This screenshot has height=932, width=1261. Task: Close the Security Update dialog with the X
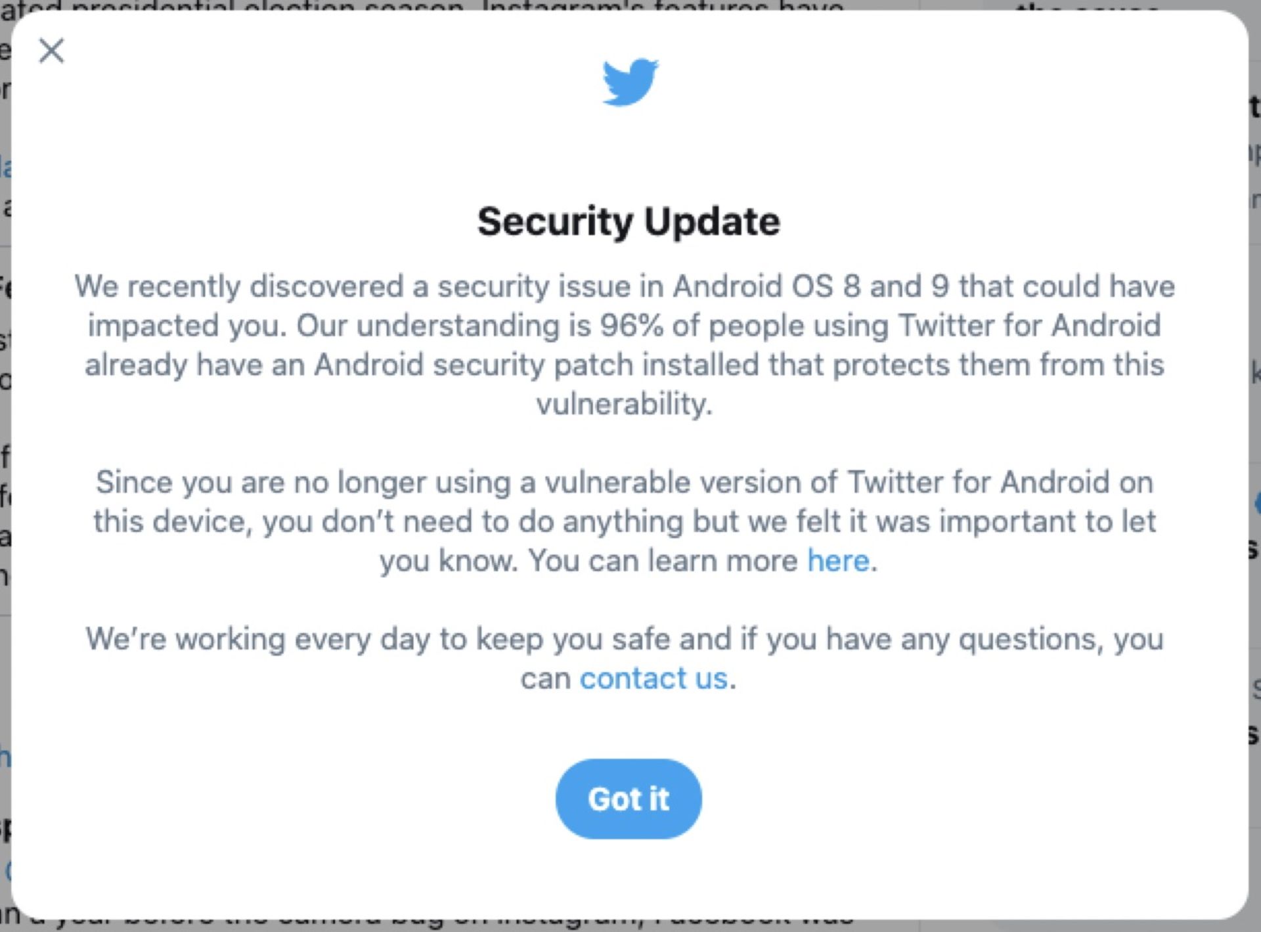52,51
